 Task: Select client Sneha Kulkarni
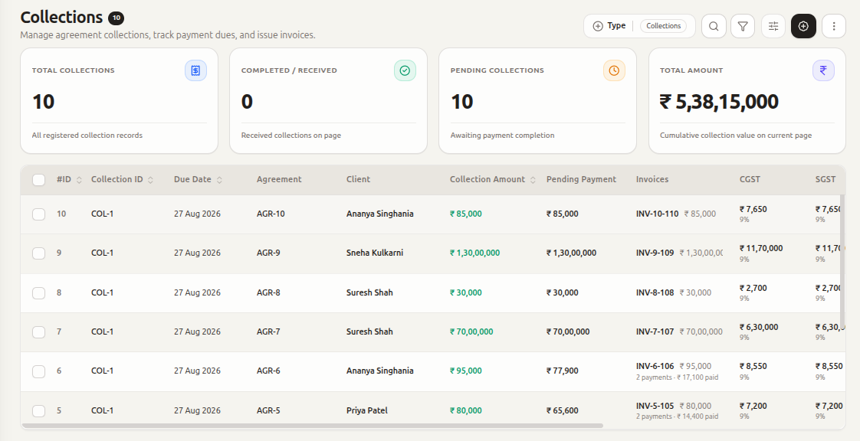375,253
